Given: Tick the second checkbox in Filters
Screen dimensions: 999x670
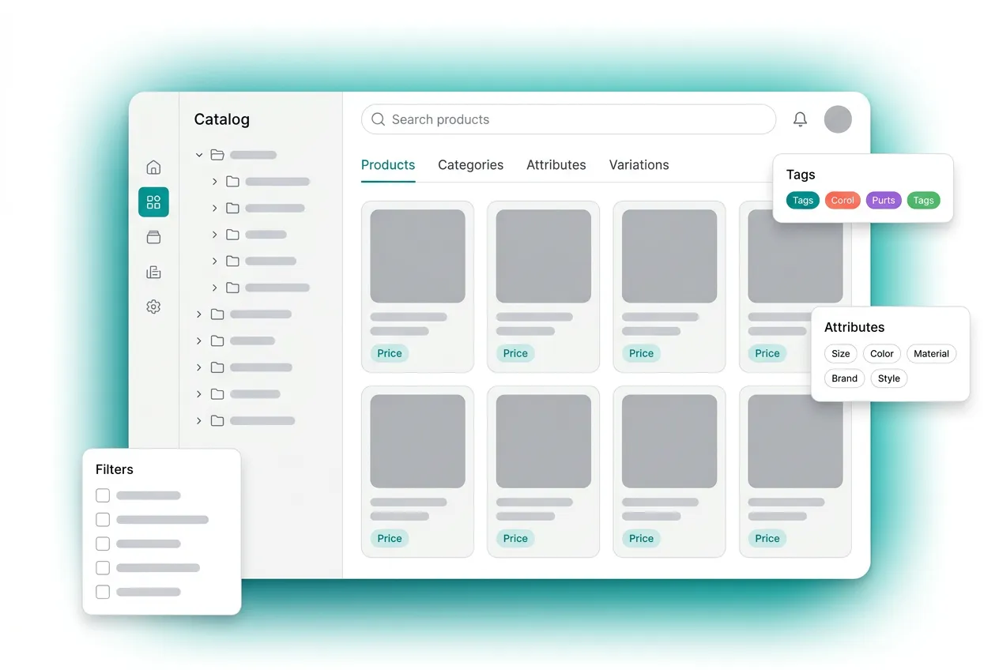Looking at the screenshot, I should tap(103, 520).
